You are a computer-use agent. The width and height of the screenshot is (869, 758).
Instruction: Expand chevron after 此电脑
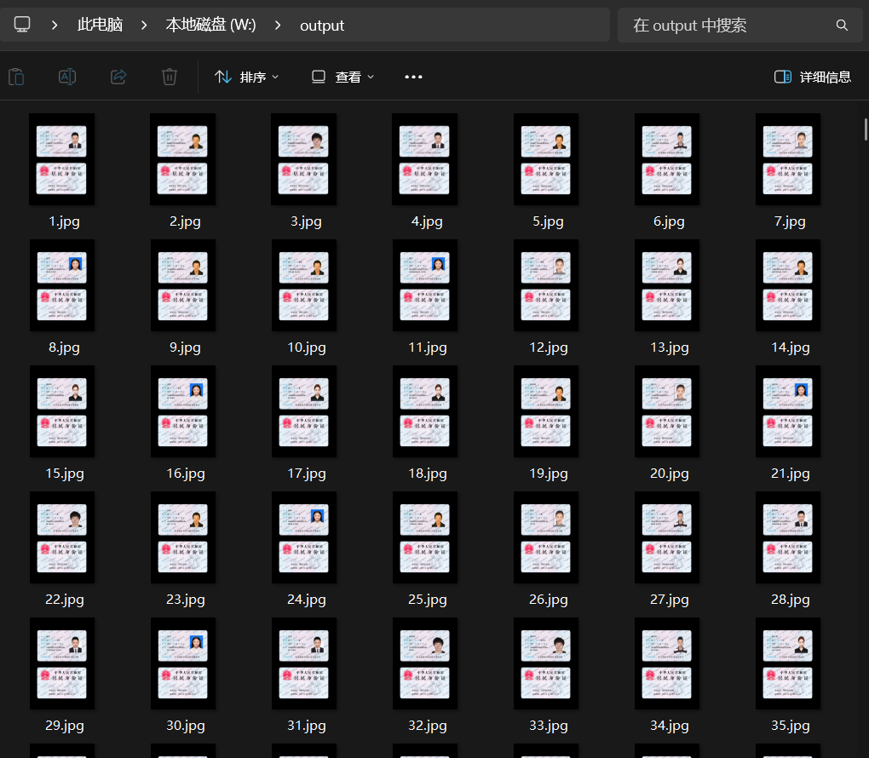[x=144, y=25]
